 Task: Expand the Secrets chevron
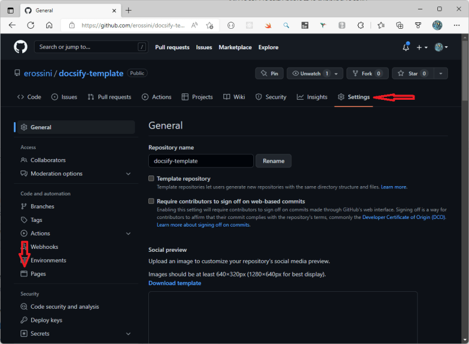tap(128, 334)
